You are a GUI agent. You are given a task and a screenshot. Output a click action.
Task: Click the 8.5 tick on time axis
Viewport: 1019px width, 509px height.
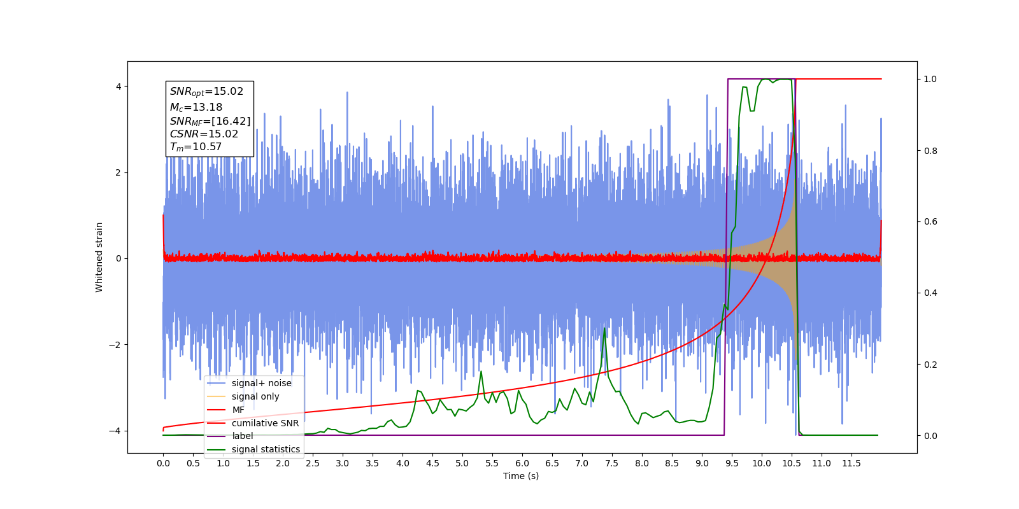[x=672, y=463]
